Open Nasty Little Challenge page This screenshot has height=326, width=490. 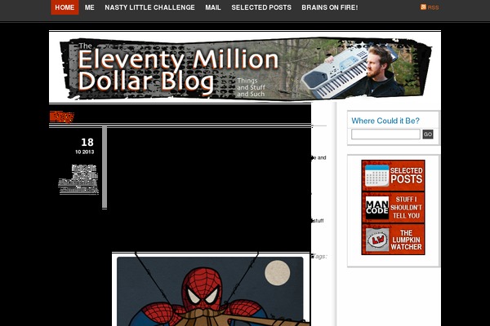(149, 7)
